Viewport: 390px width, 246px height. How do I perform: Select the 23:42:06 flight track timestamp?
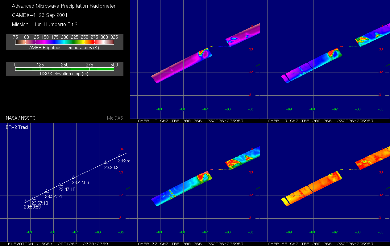80,183
